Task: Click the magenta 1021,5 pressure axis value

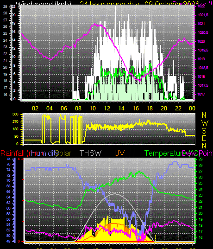Action: pos(203,15)
